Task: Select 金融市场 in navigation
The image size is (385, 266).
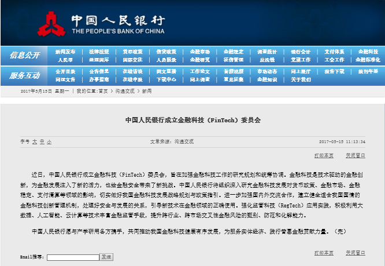Action: point(200,52)
